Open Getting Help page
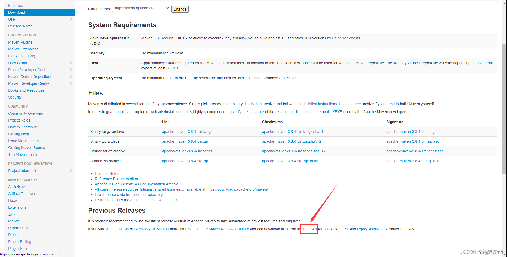507x257 pixels. (x=19, y=134)
